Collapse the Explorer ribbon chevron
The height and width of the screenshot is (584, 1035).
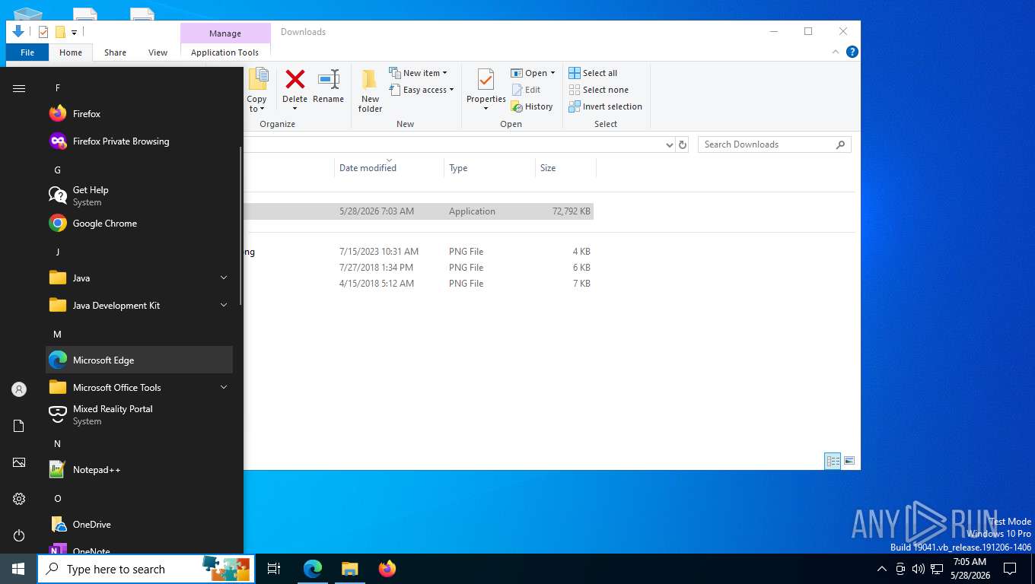836,52
